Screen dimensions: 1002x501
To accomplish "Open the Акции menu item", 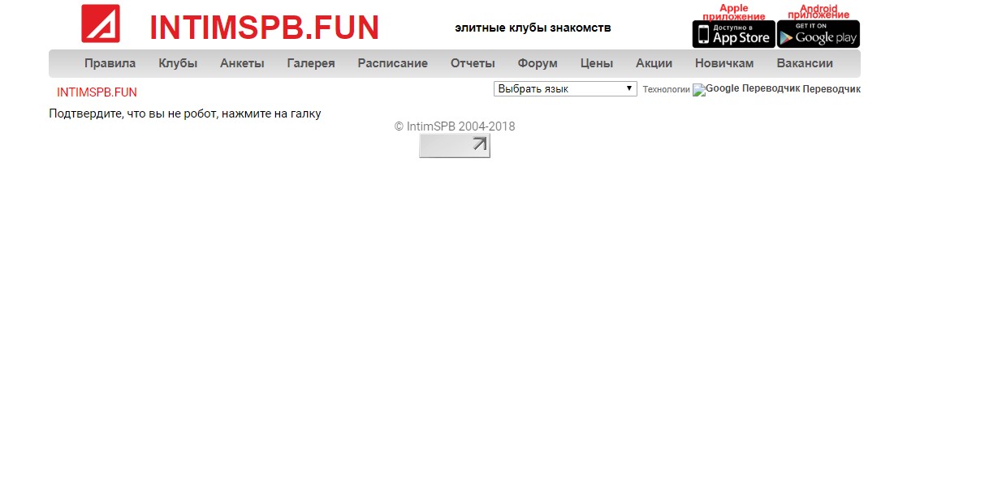I will pos(654,63).
